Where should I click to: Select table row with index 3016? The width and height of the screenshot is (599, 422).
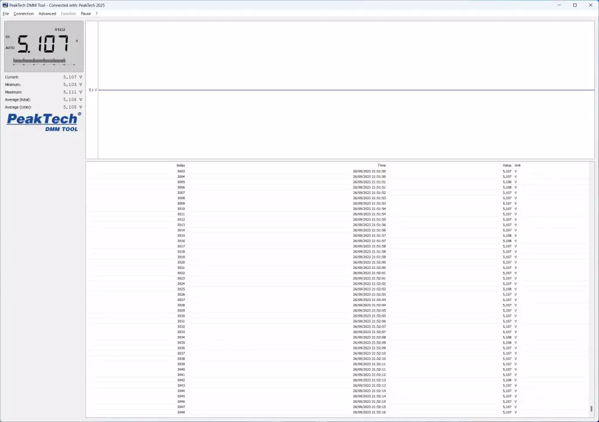[339, 241]
